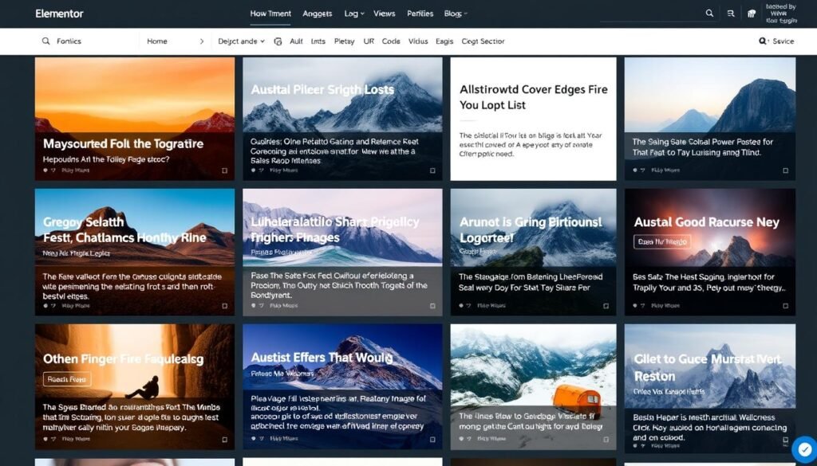Open the Luhelaralattilo Shart card title
This screenshot has width=817, height=466.
coord(334,230)
